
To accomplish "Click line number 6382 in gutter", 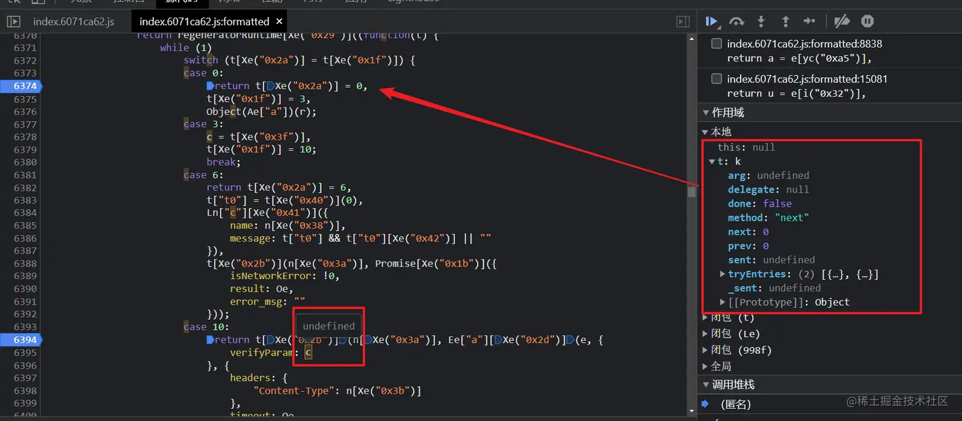I will coord(25,188).
